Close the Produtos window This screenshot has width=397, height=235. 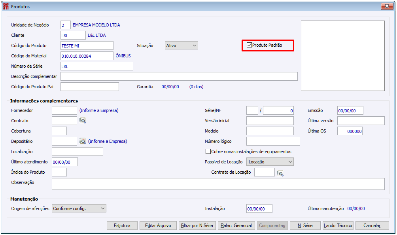pos(387,6)
